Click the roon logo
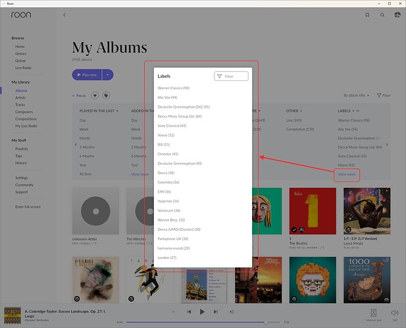 coord(21,14)
